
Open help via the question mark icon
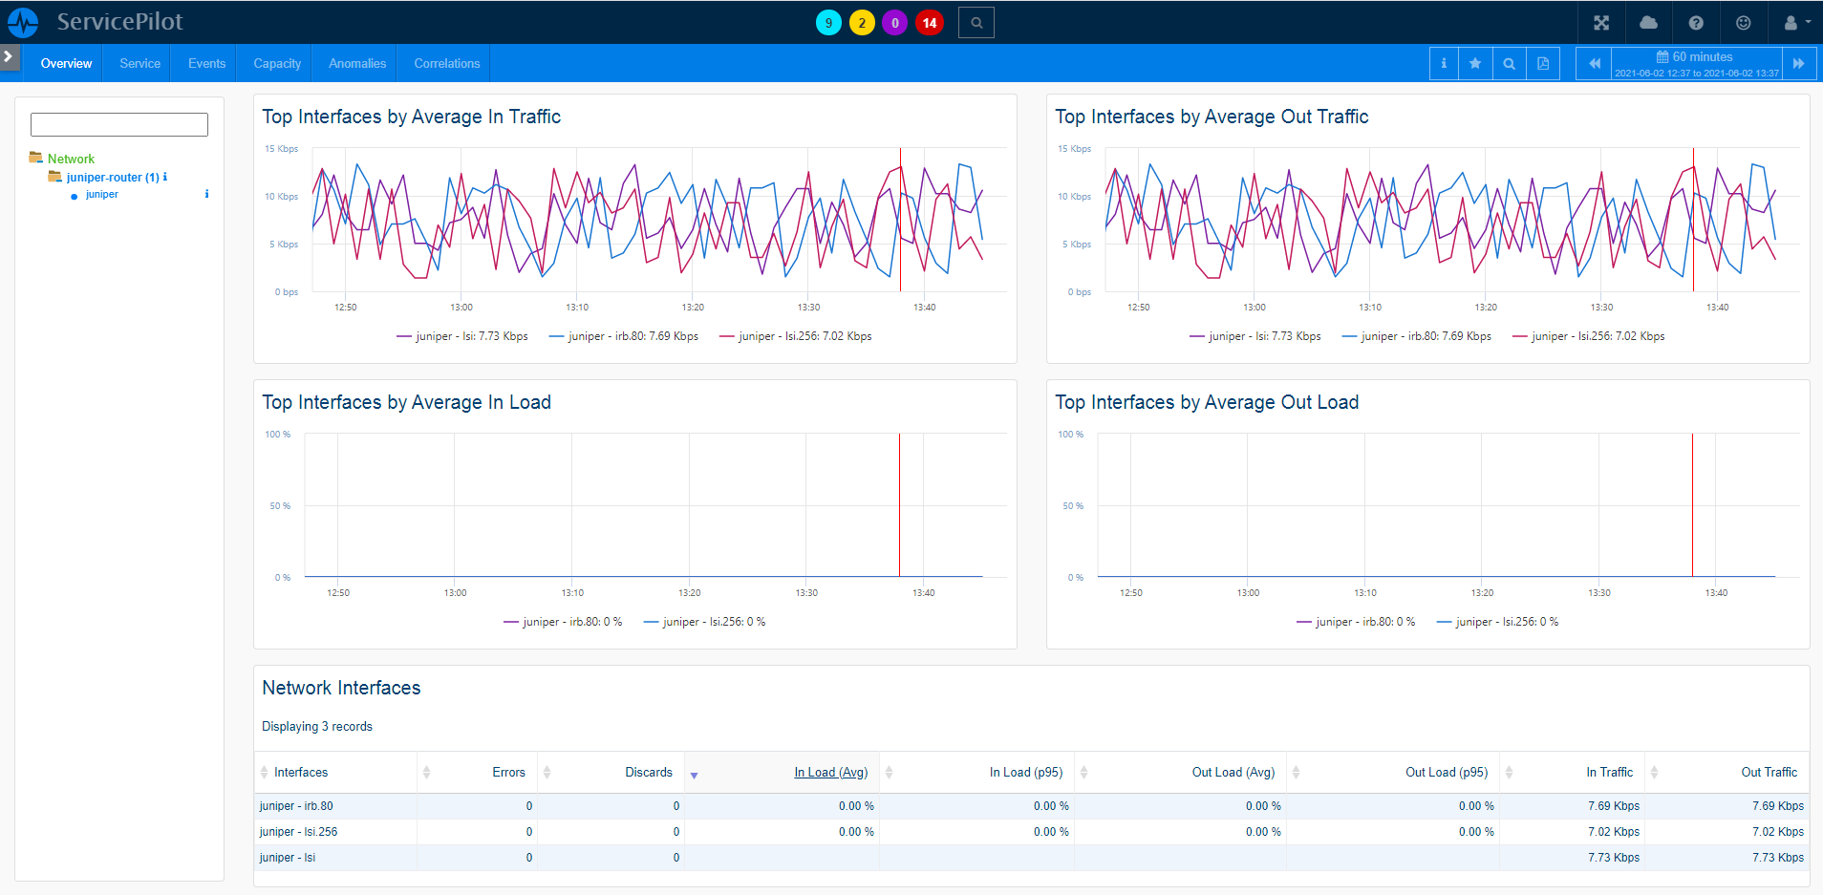tap(1696, 23)
